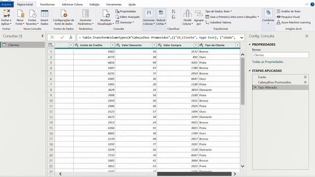
Task: Click the Agrupar por icon
Action: click(199, 14)
